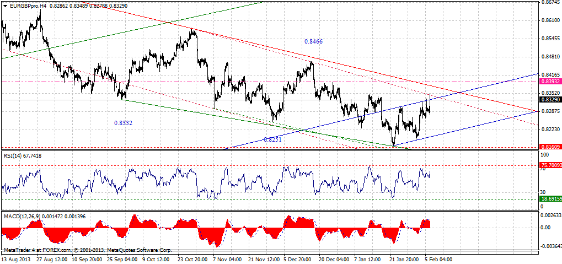The width and height of the screenshot is (562, 264).
Task: Click the red 75.70093 RSI level tag
Action: point(550,165)
